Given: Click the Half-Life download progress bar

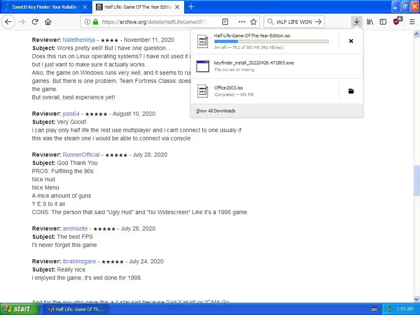Looking at the screenshot, I should click(x=271, y=41).
